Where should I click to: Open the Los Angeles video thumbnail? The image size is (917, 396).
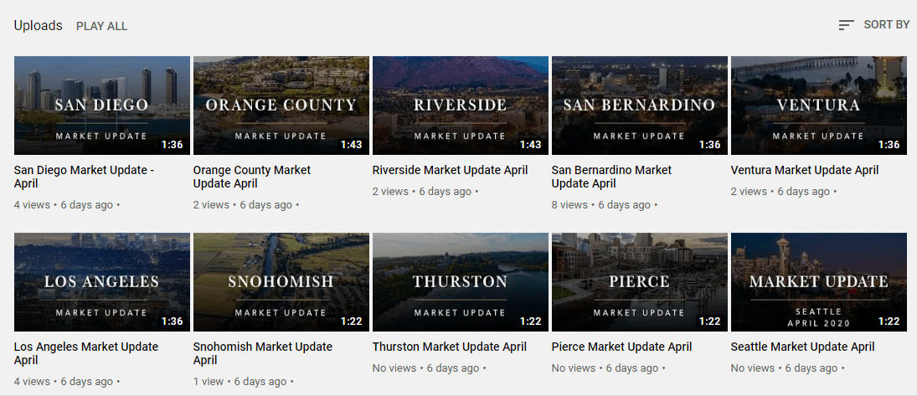point(102,282)
